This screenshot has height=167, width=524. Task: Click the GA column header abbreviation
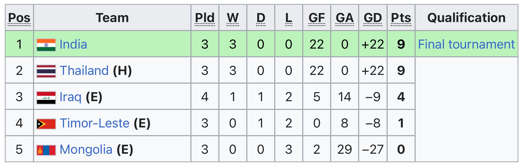coord(345,18)
